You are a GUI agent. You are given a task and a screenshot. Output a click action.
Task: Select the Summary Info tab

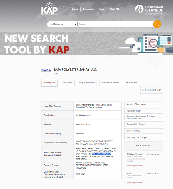[49, 83]
